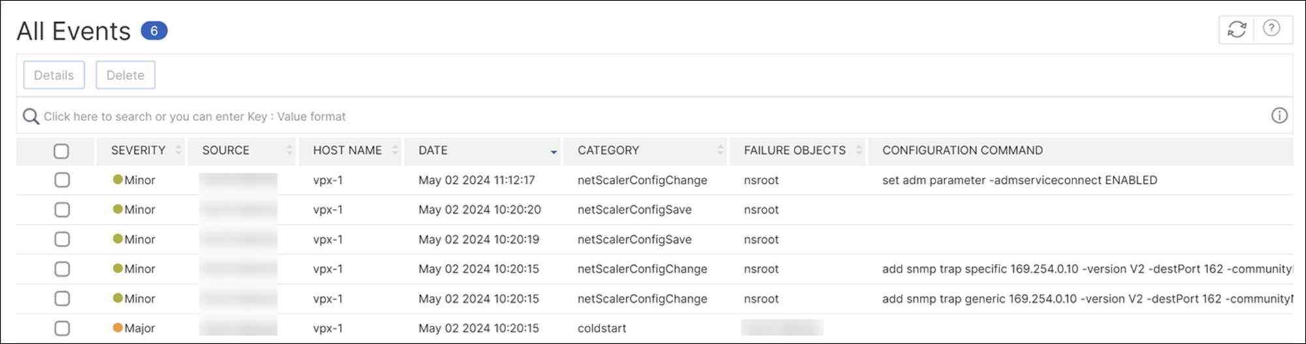
Task: Click the Delete button
Action: (125, 75)
